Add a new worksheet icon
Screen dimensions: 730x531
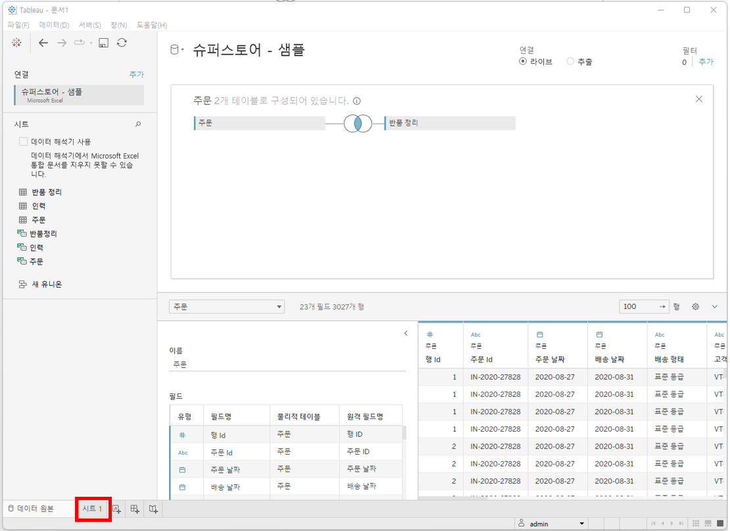click(117, 509)
